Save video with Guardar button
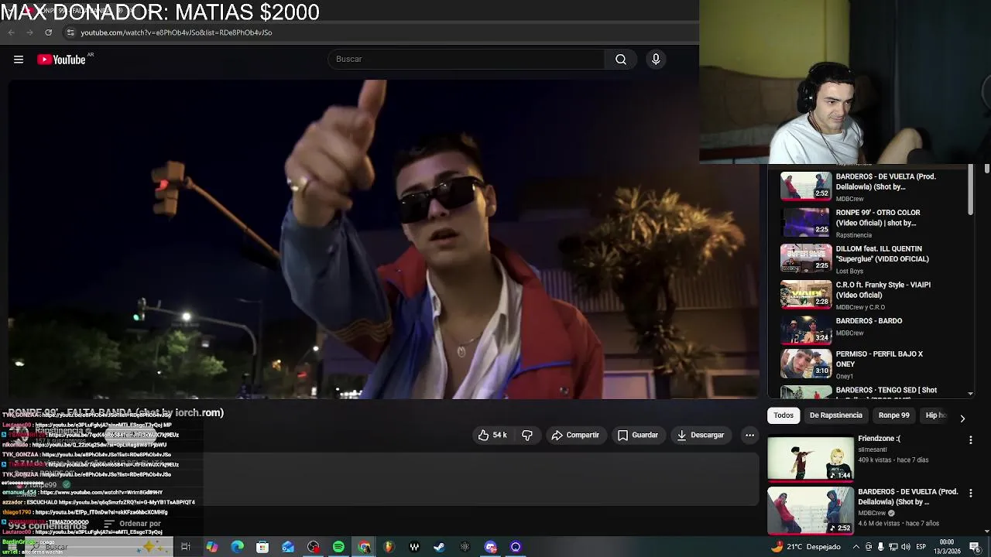 638,436
